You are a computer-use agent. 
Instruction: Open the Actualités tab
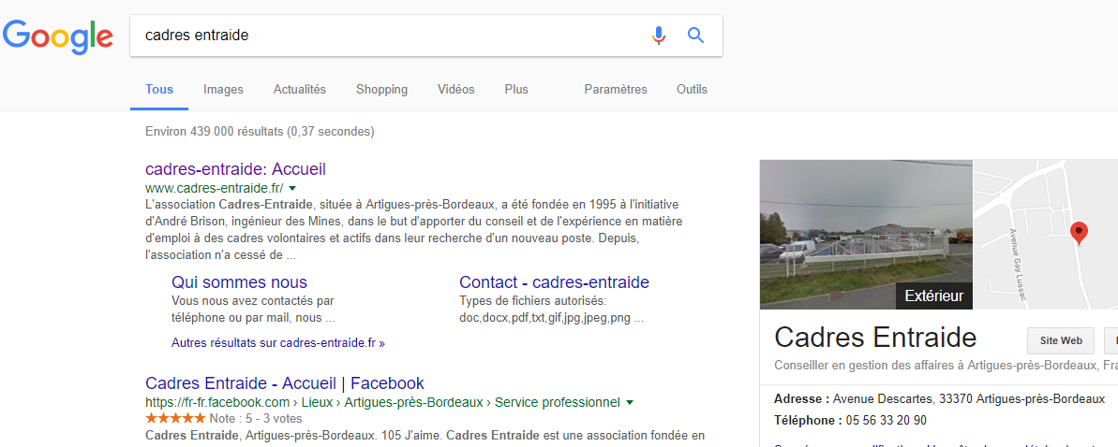(x=300, y=90)
